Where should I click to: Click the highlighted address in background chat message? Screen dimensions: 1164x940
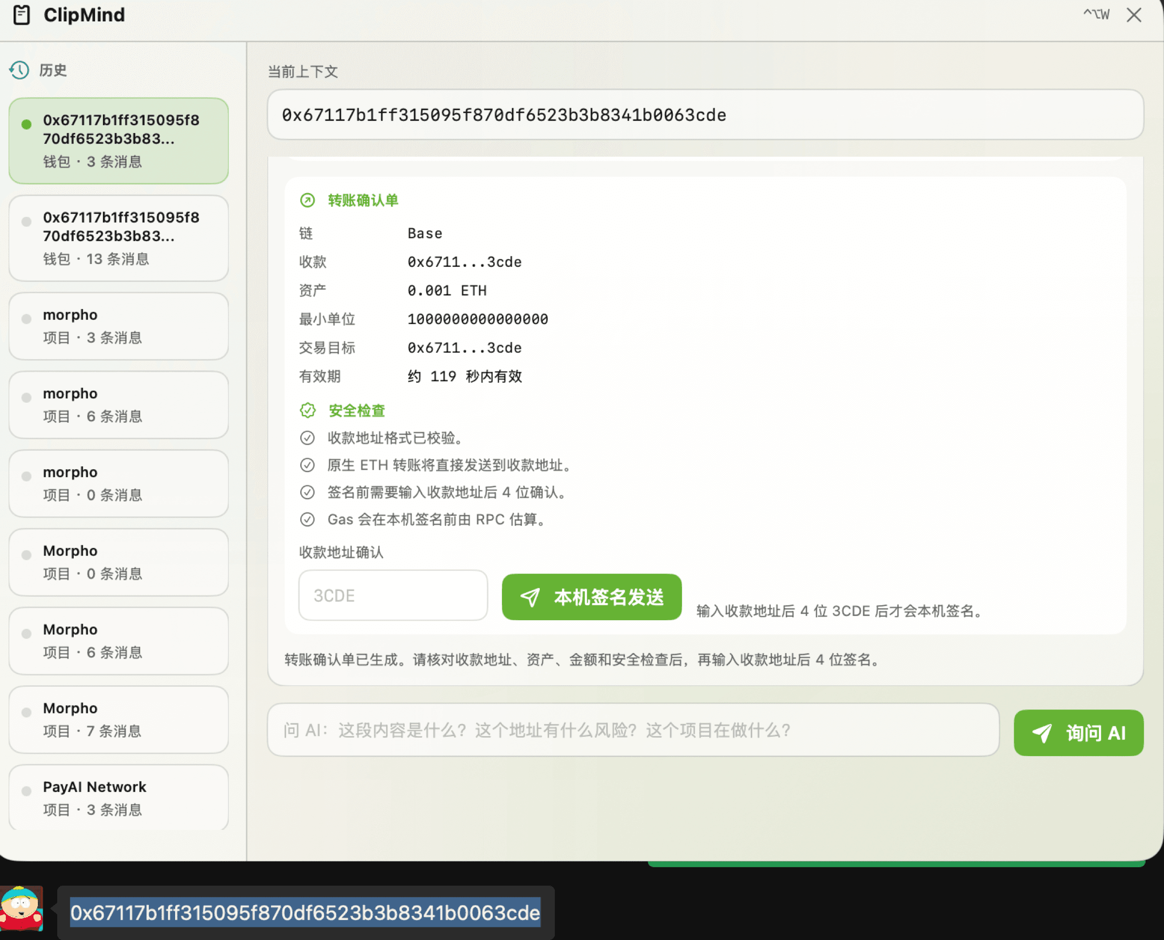point(305,912)
